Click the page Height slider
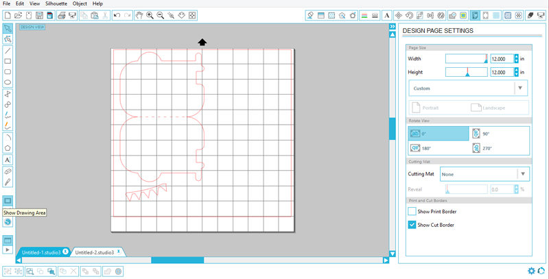The width and height of the screenshot is (549, 279). (467, 72)
